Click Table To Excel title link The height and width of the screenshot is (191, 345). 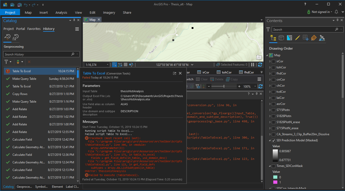(x=94, y=73)
